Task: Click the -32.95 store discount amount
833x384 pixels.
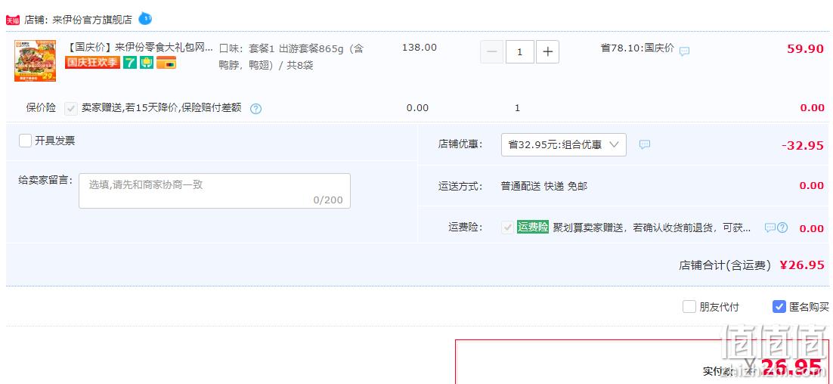Action: click(803, 146)
